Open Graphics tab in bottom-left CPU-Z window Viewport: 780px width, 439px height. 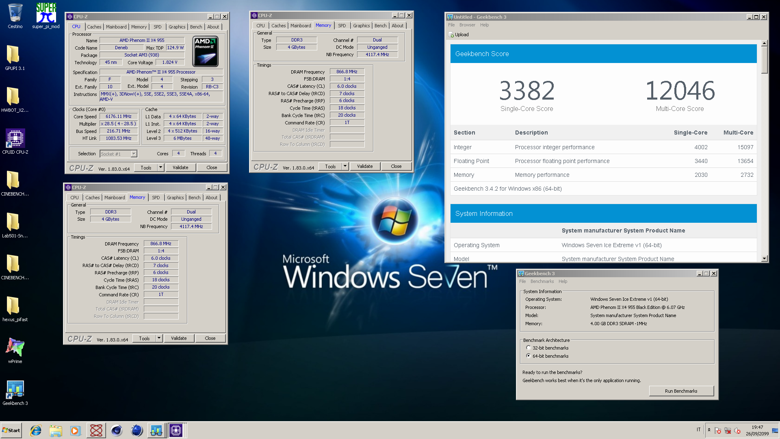pyautogui.click(x=175, y=198)
